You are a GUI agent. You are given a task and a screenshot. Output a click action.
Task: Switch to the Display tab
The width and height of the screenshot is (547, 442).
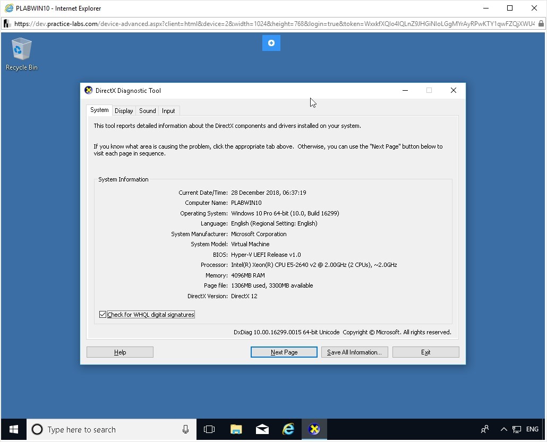124,111
